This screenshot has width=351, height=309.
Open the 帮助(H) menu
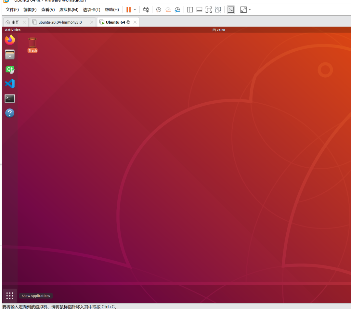[x=112, y=10]
